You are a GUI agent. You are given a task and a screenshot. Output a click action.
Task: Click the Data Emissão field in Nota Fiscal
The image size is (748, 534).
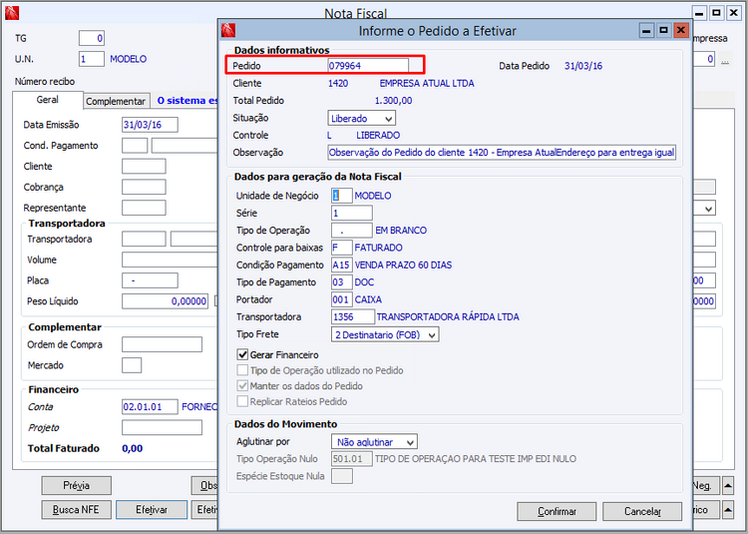(150, 125)
